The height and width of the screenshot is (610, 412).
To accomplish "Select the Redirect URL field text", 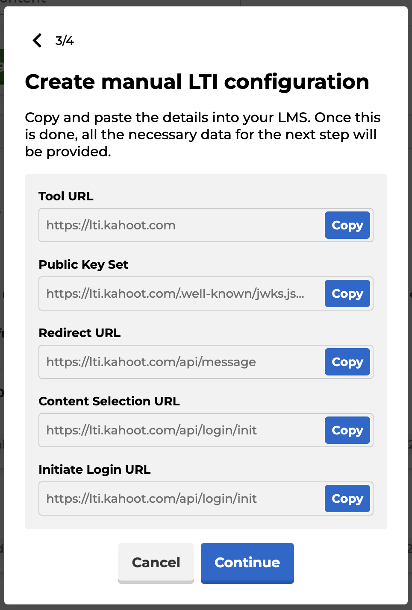I will pyautogui.click(x=171, y=362).
